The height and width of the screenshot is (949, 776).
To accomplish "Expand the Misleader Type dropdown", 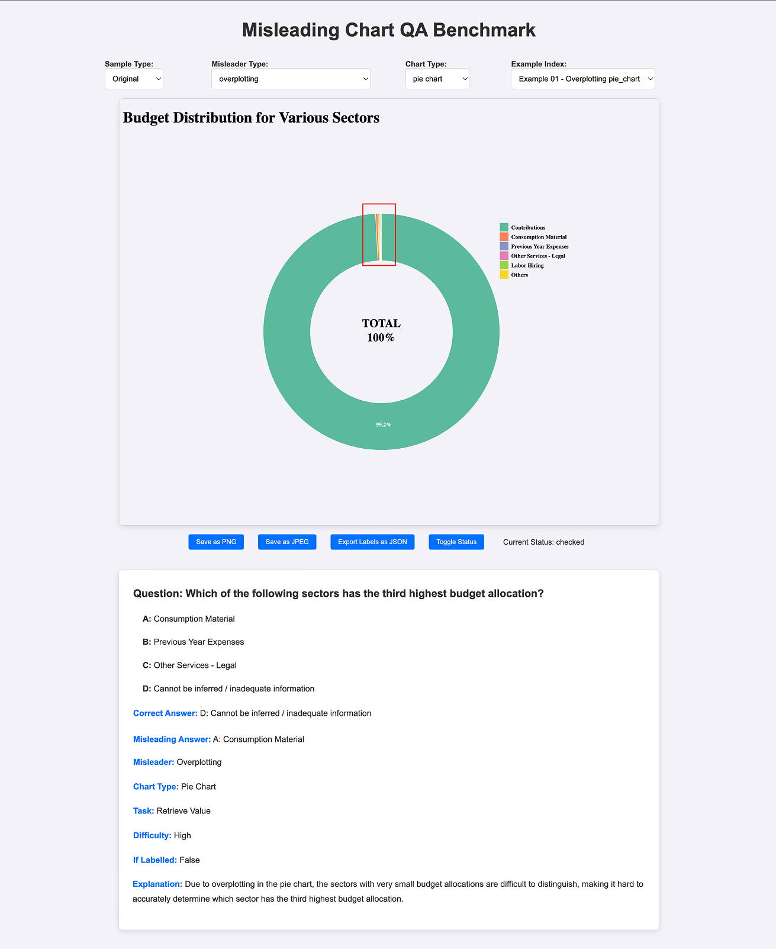I will tap(291, 79).
